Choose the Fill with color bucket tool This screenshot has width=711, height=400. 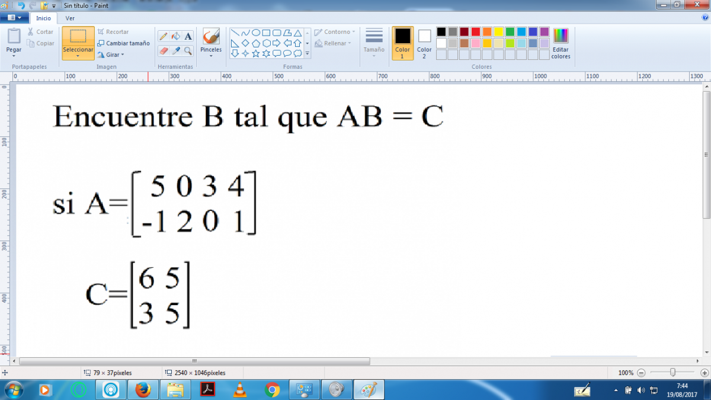coord(176,37)
